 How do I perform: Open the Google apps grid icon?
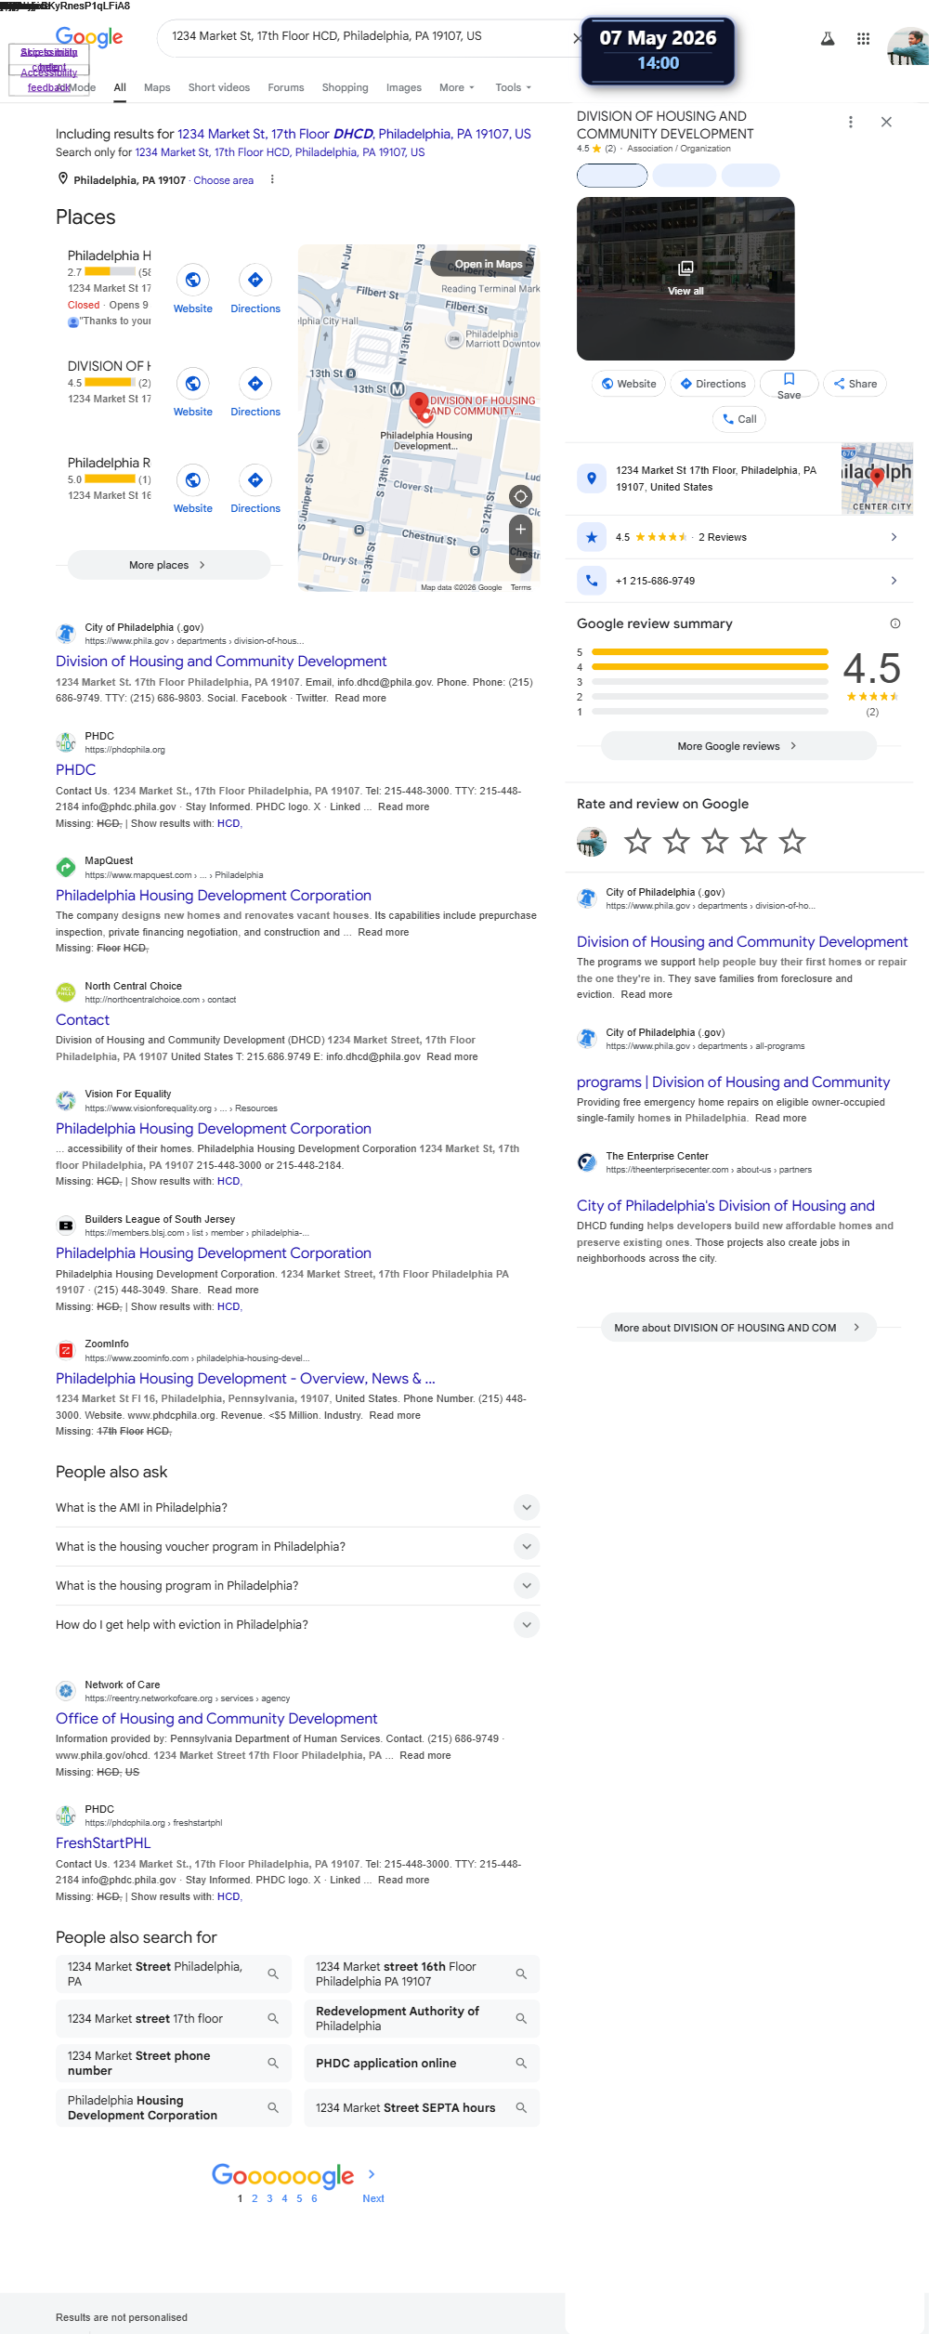click(863, 39)
